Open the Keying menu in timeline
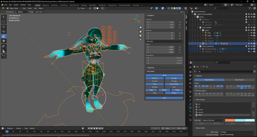This screenshot has height=137, width=257. (19, 128)
